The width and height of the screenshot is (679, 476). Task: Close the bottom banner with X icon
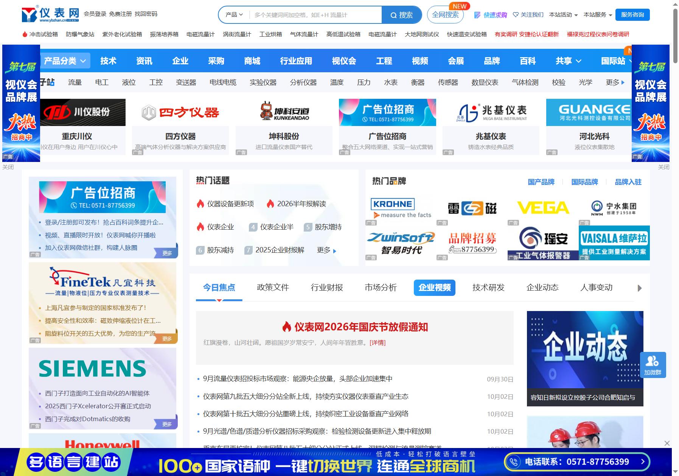pyautogui.click(x=667, y=443)
